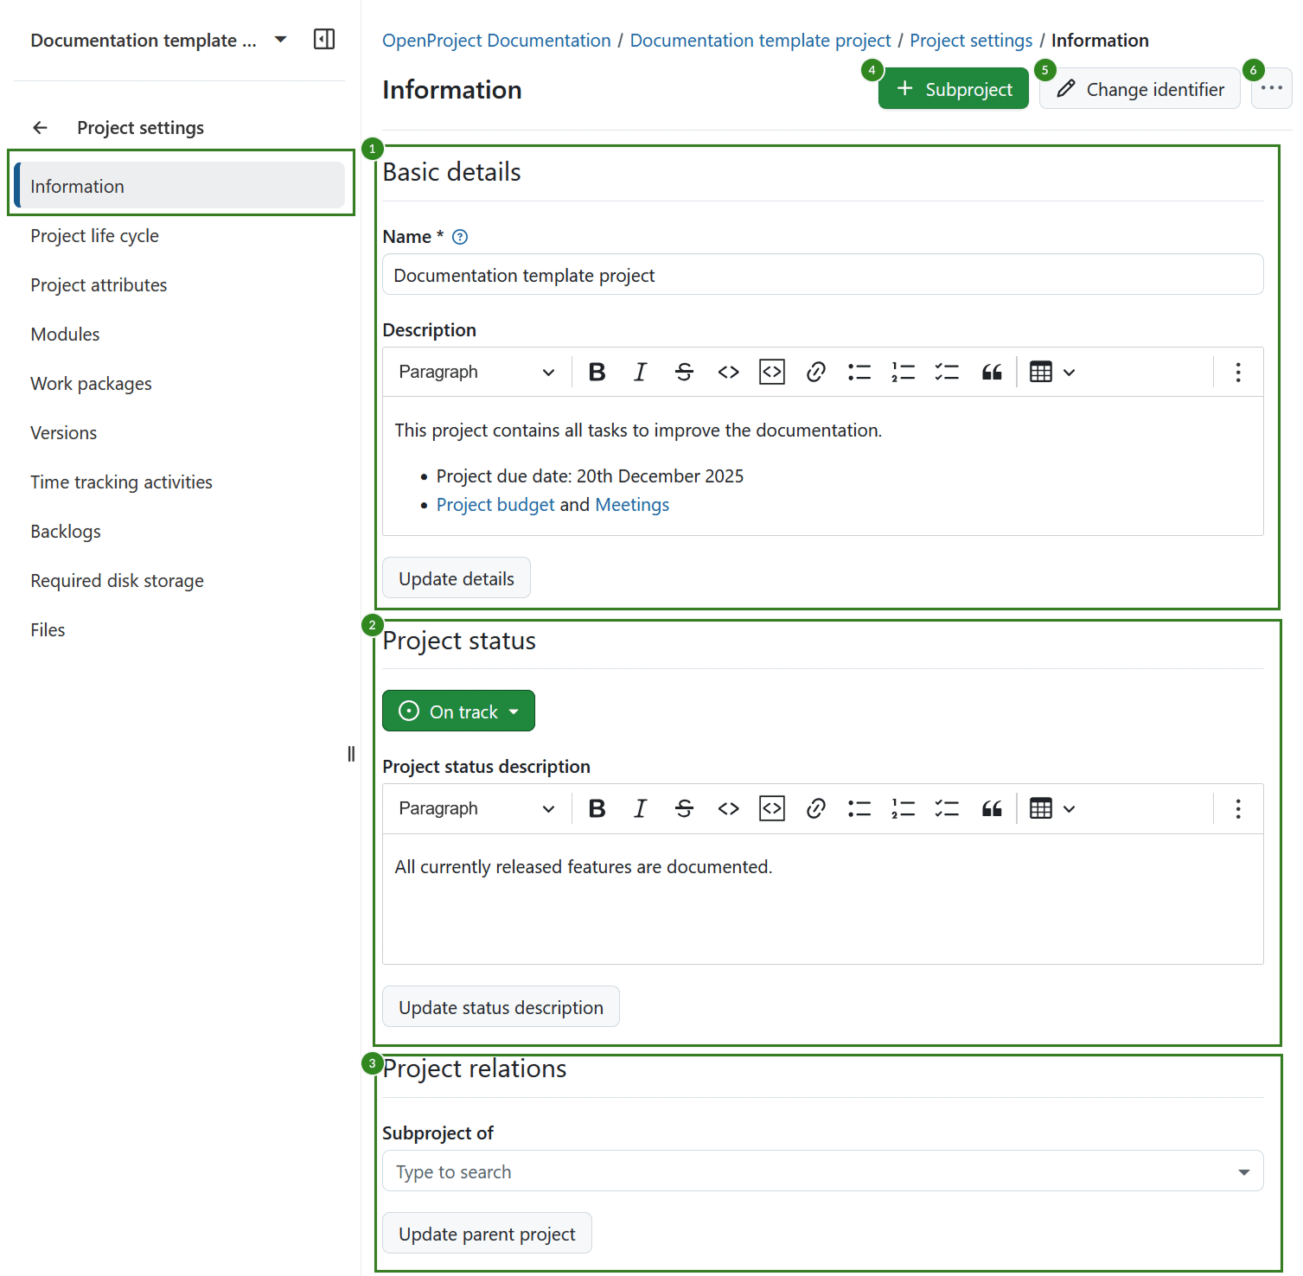Toggle bold in the Description editor toolbar
Image resolution: width=1303 pixels, height=1276 pixels.
tap(597, 372)
